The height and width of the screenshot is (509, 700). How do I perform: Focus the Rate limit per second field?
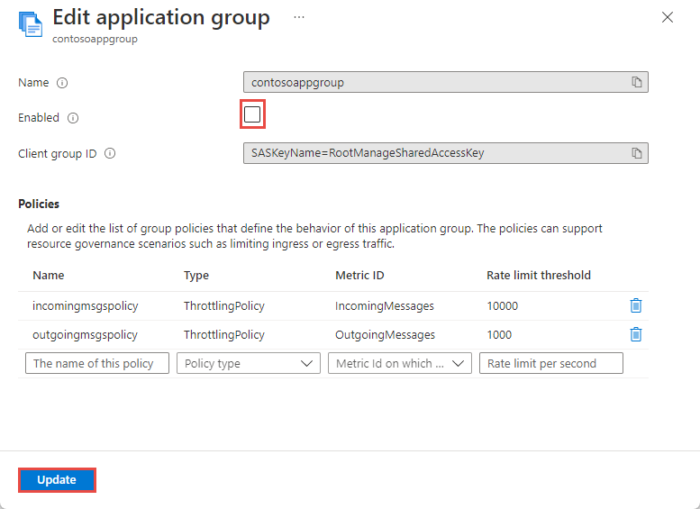(x=551, y=363)
